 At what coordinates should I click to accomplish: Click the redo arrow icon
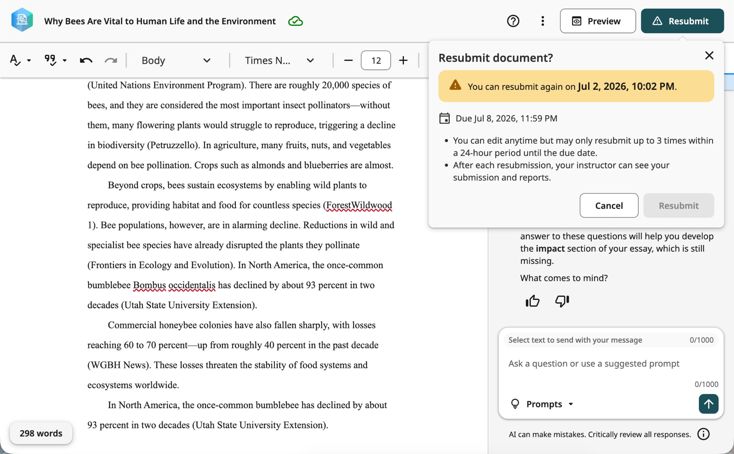pos(111,60)
